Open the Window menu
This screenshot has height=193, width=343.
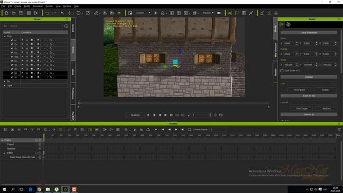click(x=67, y=6)
